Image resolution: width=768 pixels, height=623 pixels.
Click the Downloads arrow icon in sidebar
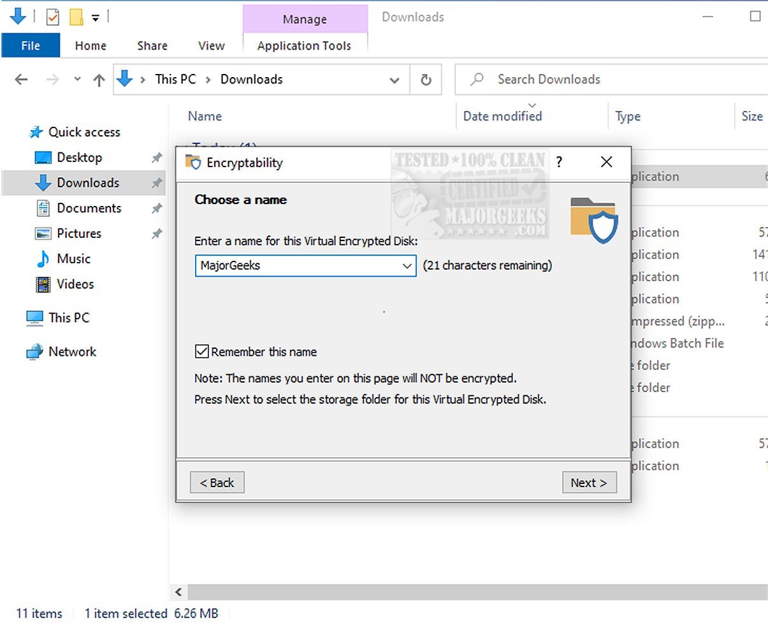point(43,183)
